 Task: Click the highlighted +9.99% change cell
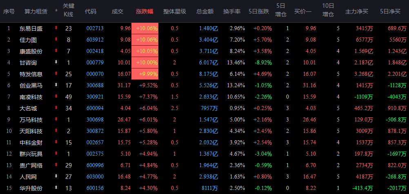point(145,74)
